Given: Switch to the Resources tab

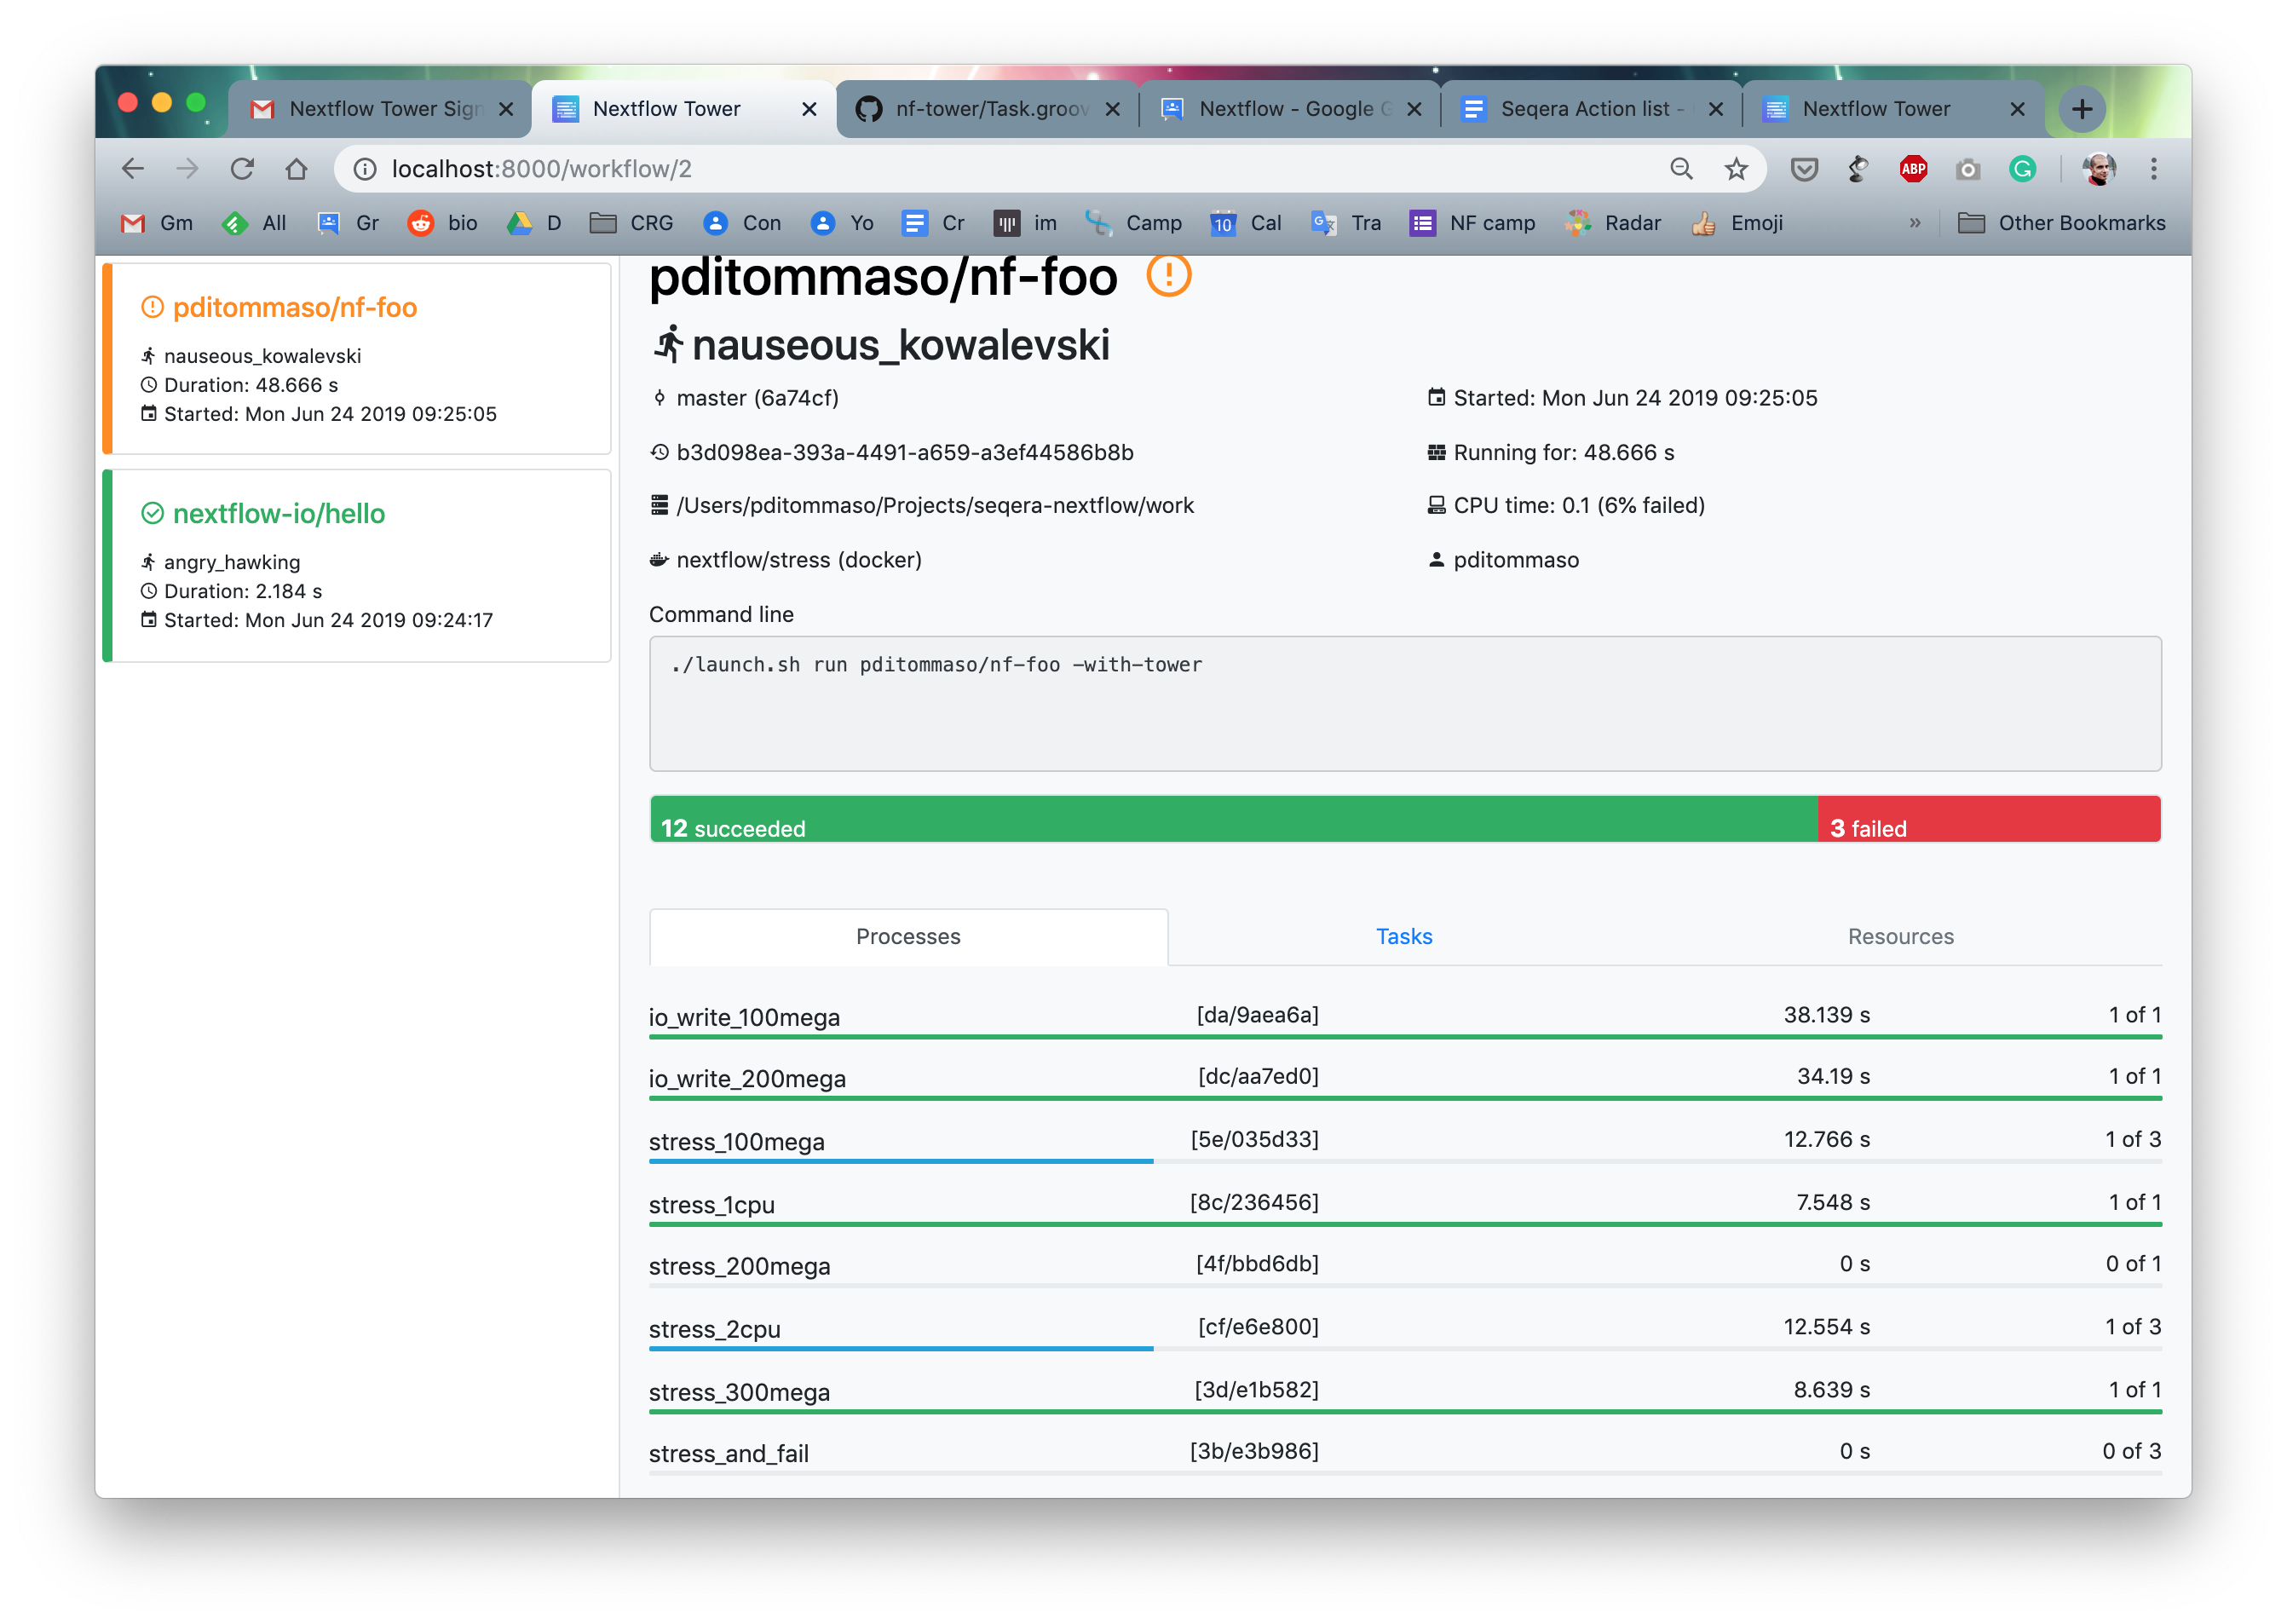Looking at the screenshot, I should pyautogui.click(x=1899, y=936).
